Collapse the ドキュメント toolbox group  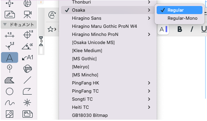pyautogui.click(x=5, y=25)
